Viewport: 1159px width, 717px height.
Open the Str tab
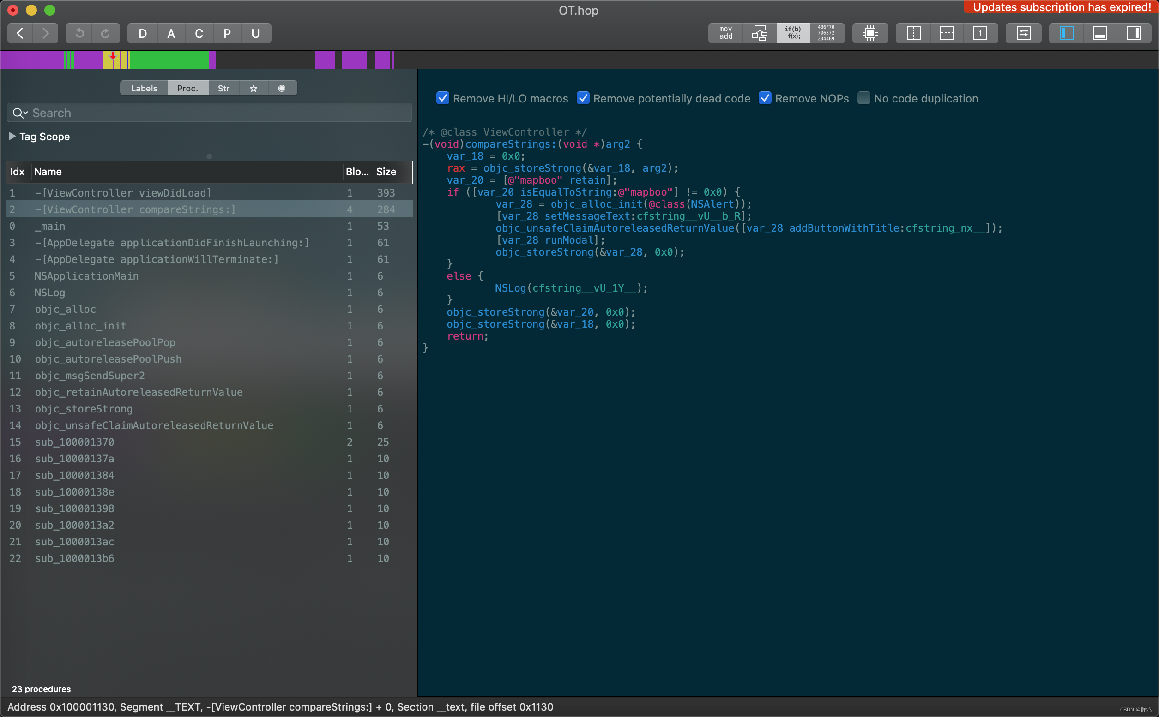(223, 88)
